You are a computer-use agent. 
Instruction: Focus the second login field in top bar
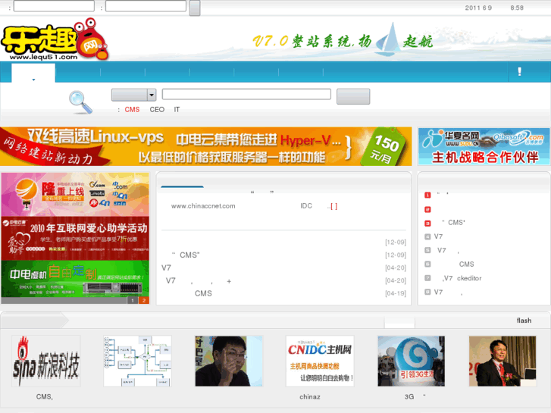point(146,6)
